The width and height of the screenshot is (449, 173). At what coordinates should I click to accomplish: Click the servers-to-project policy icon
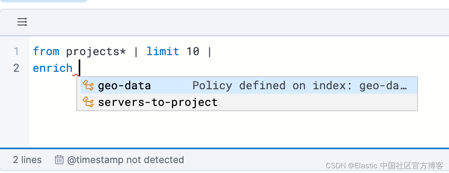tap(88, 102)
